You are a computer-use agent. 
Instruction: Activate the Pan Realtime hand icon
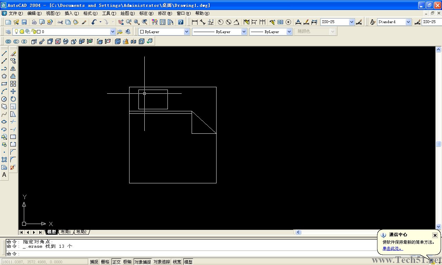coord(121,22)
